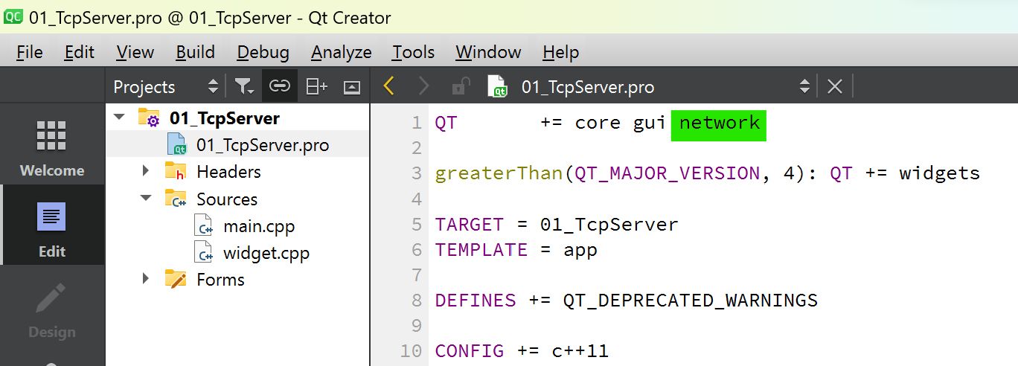Screen dimensions: 1018x366
Task: Click the .pro file icon in editor toolbar
Action: (497, 86)
